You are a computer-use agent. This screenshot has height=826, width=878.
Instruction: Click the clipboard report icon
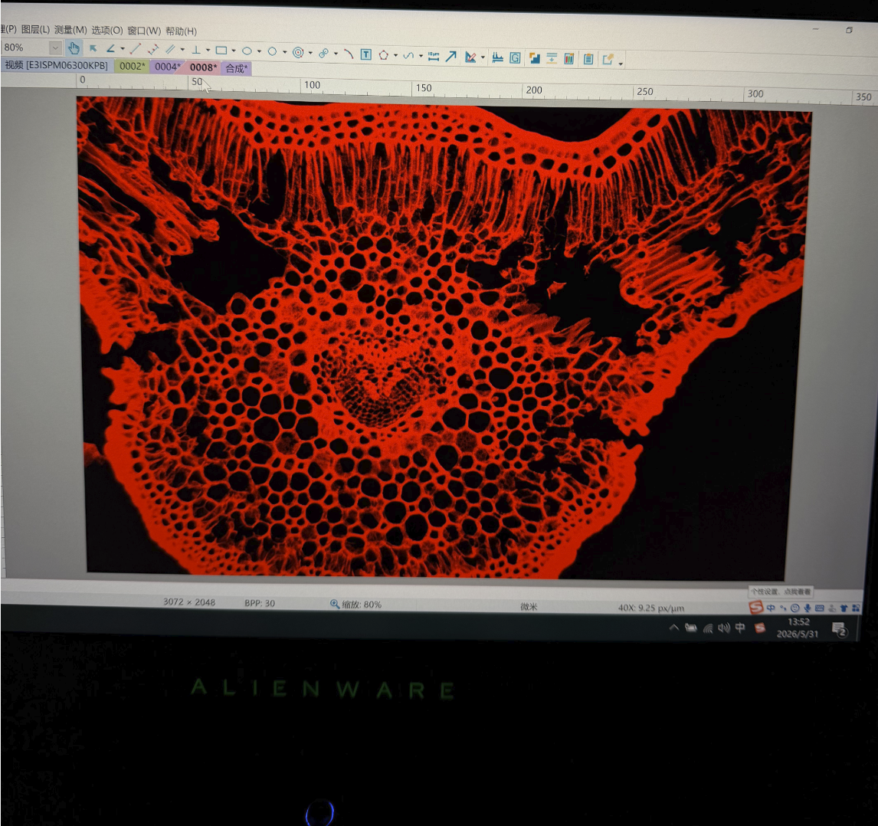click(588, 59)
